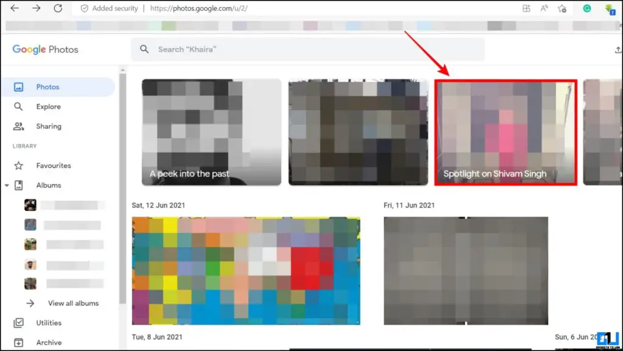
Task: Open the "Spotlight on Shivam Singh" memory
Action: 506,132
